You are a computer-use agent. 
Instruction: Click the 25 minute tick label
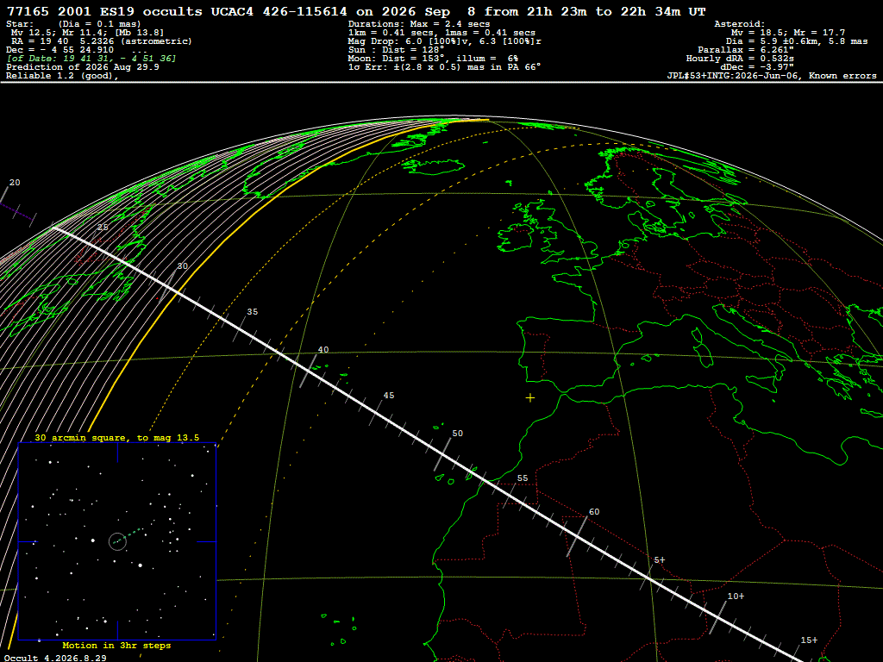pyautogui.click(x=103, y=228)
